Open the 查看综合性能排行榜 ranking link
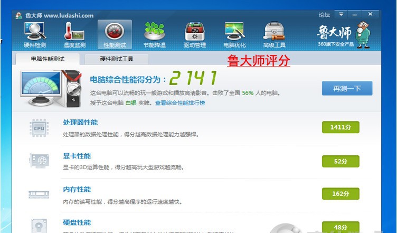This screenshot has width=397, height=233. tap(180, 103)
